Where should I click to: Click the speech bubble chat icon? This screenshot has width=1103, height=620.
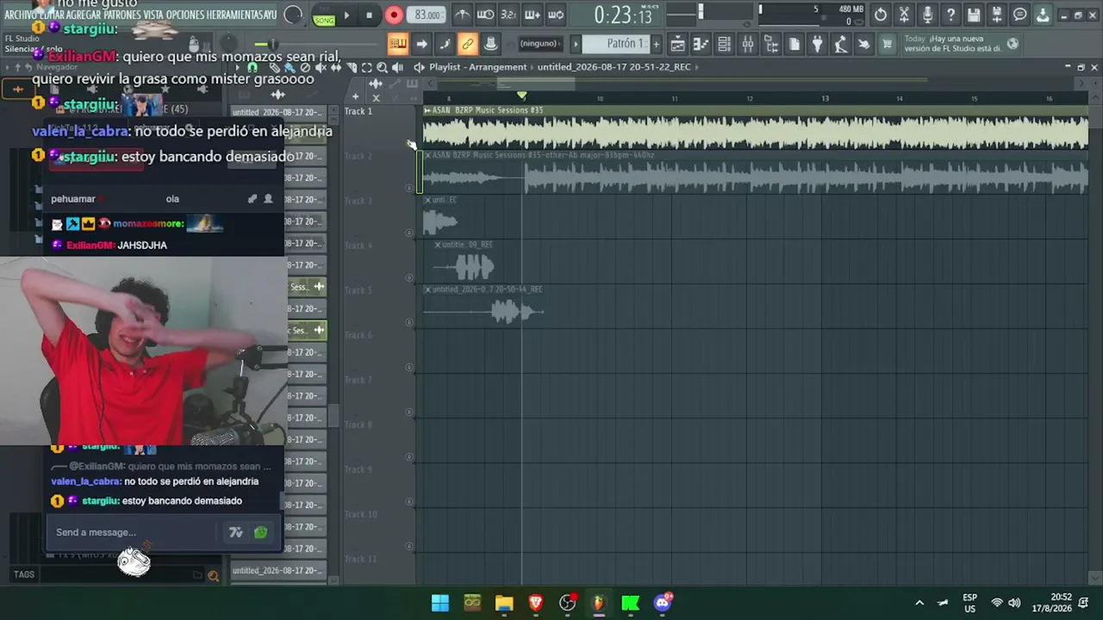(x=1019, y=15)
